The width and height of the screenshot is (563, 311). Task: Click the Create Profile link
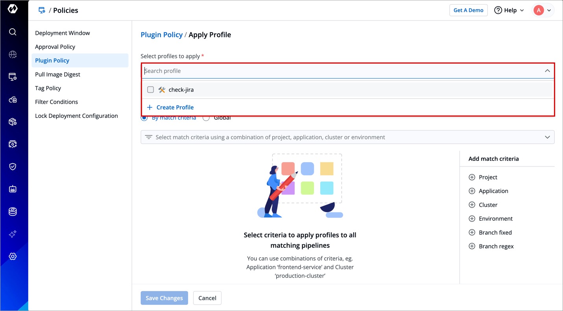point(175,107)
